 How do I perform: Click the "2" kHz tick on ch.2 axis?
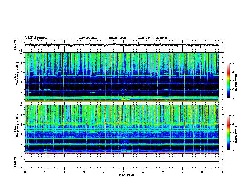click(22, 144)
